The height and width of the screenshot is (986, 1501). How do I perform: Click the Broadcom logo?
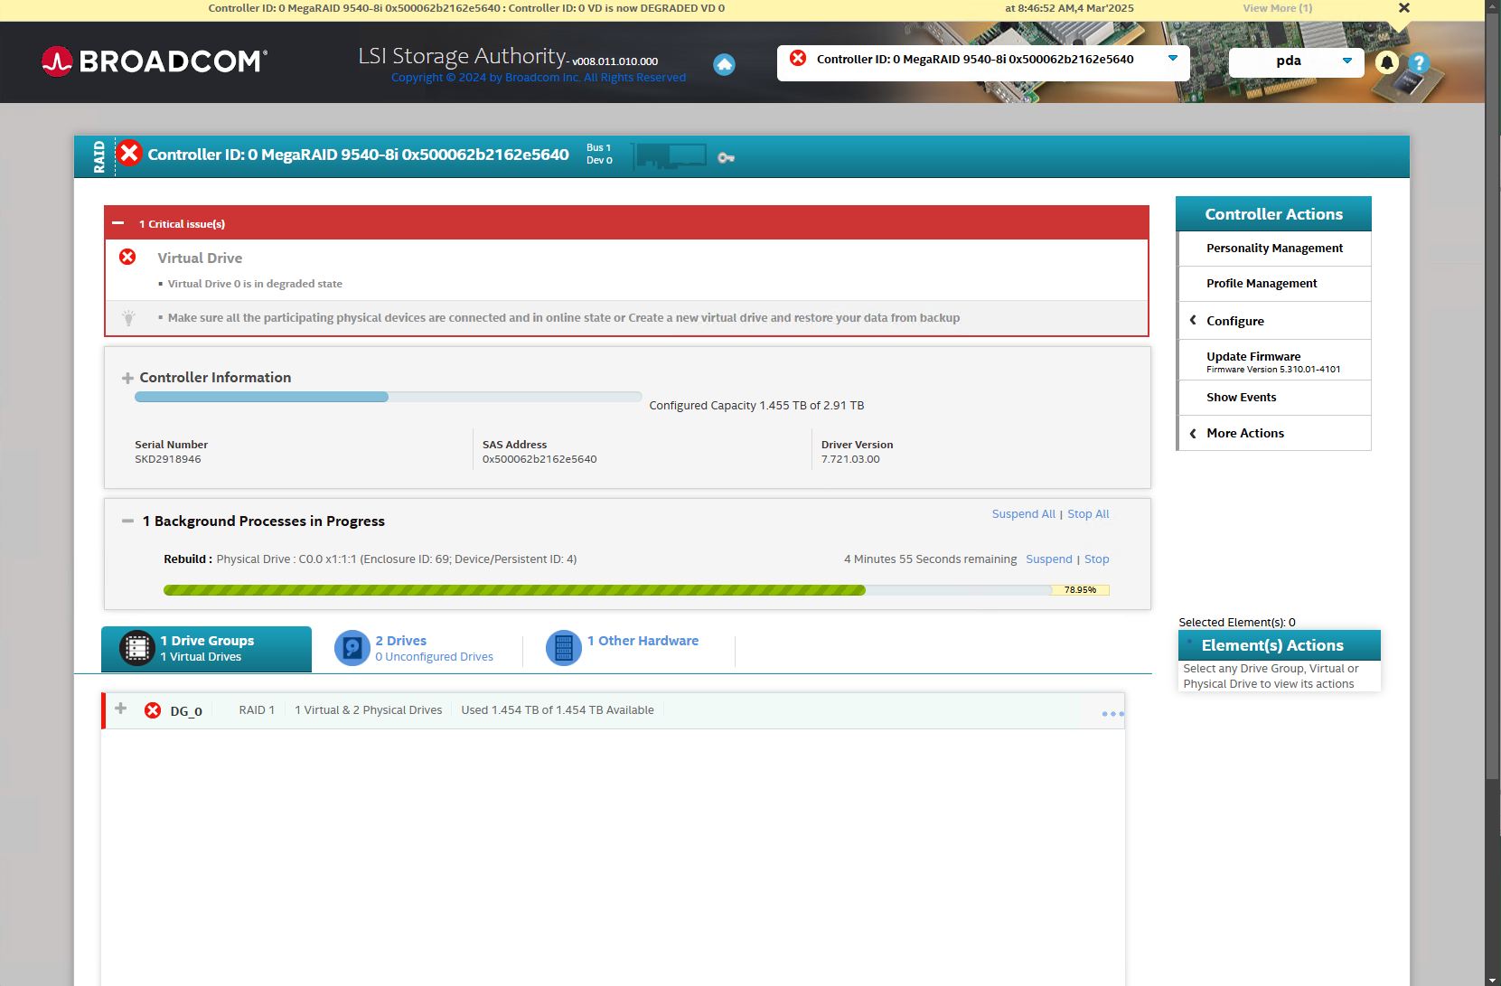[x=155, y=61]
